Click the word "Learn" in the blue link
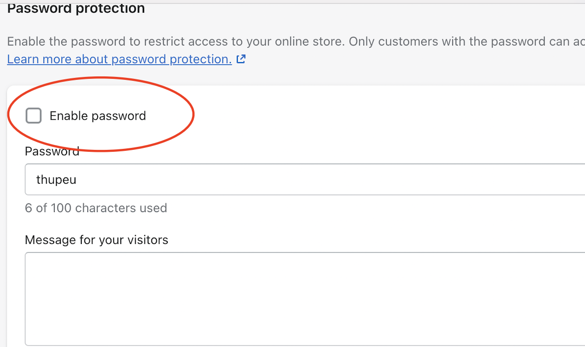The image size is (585, 347). tap(24, 59)
